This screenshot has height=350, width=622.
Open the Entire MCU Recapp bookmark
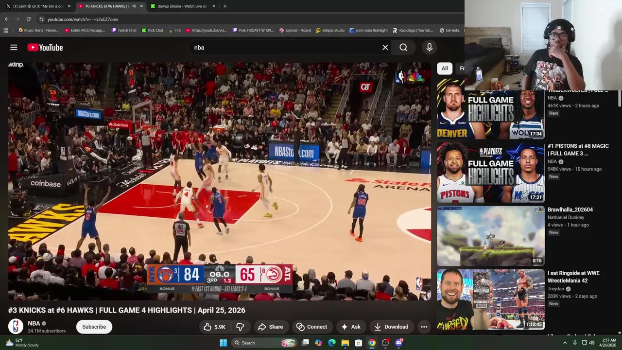point(85,30)
